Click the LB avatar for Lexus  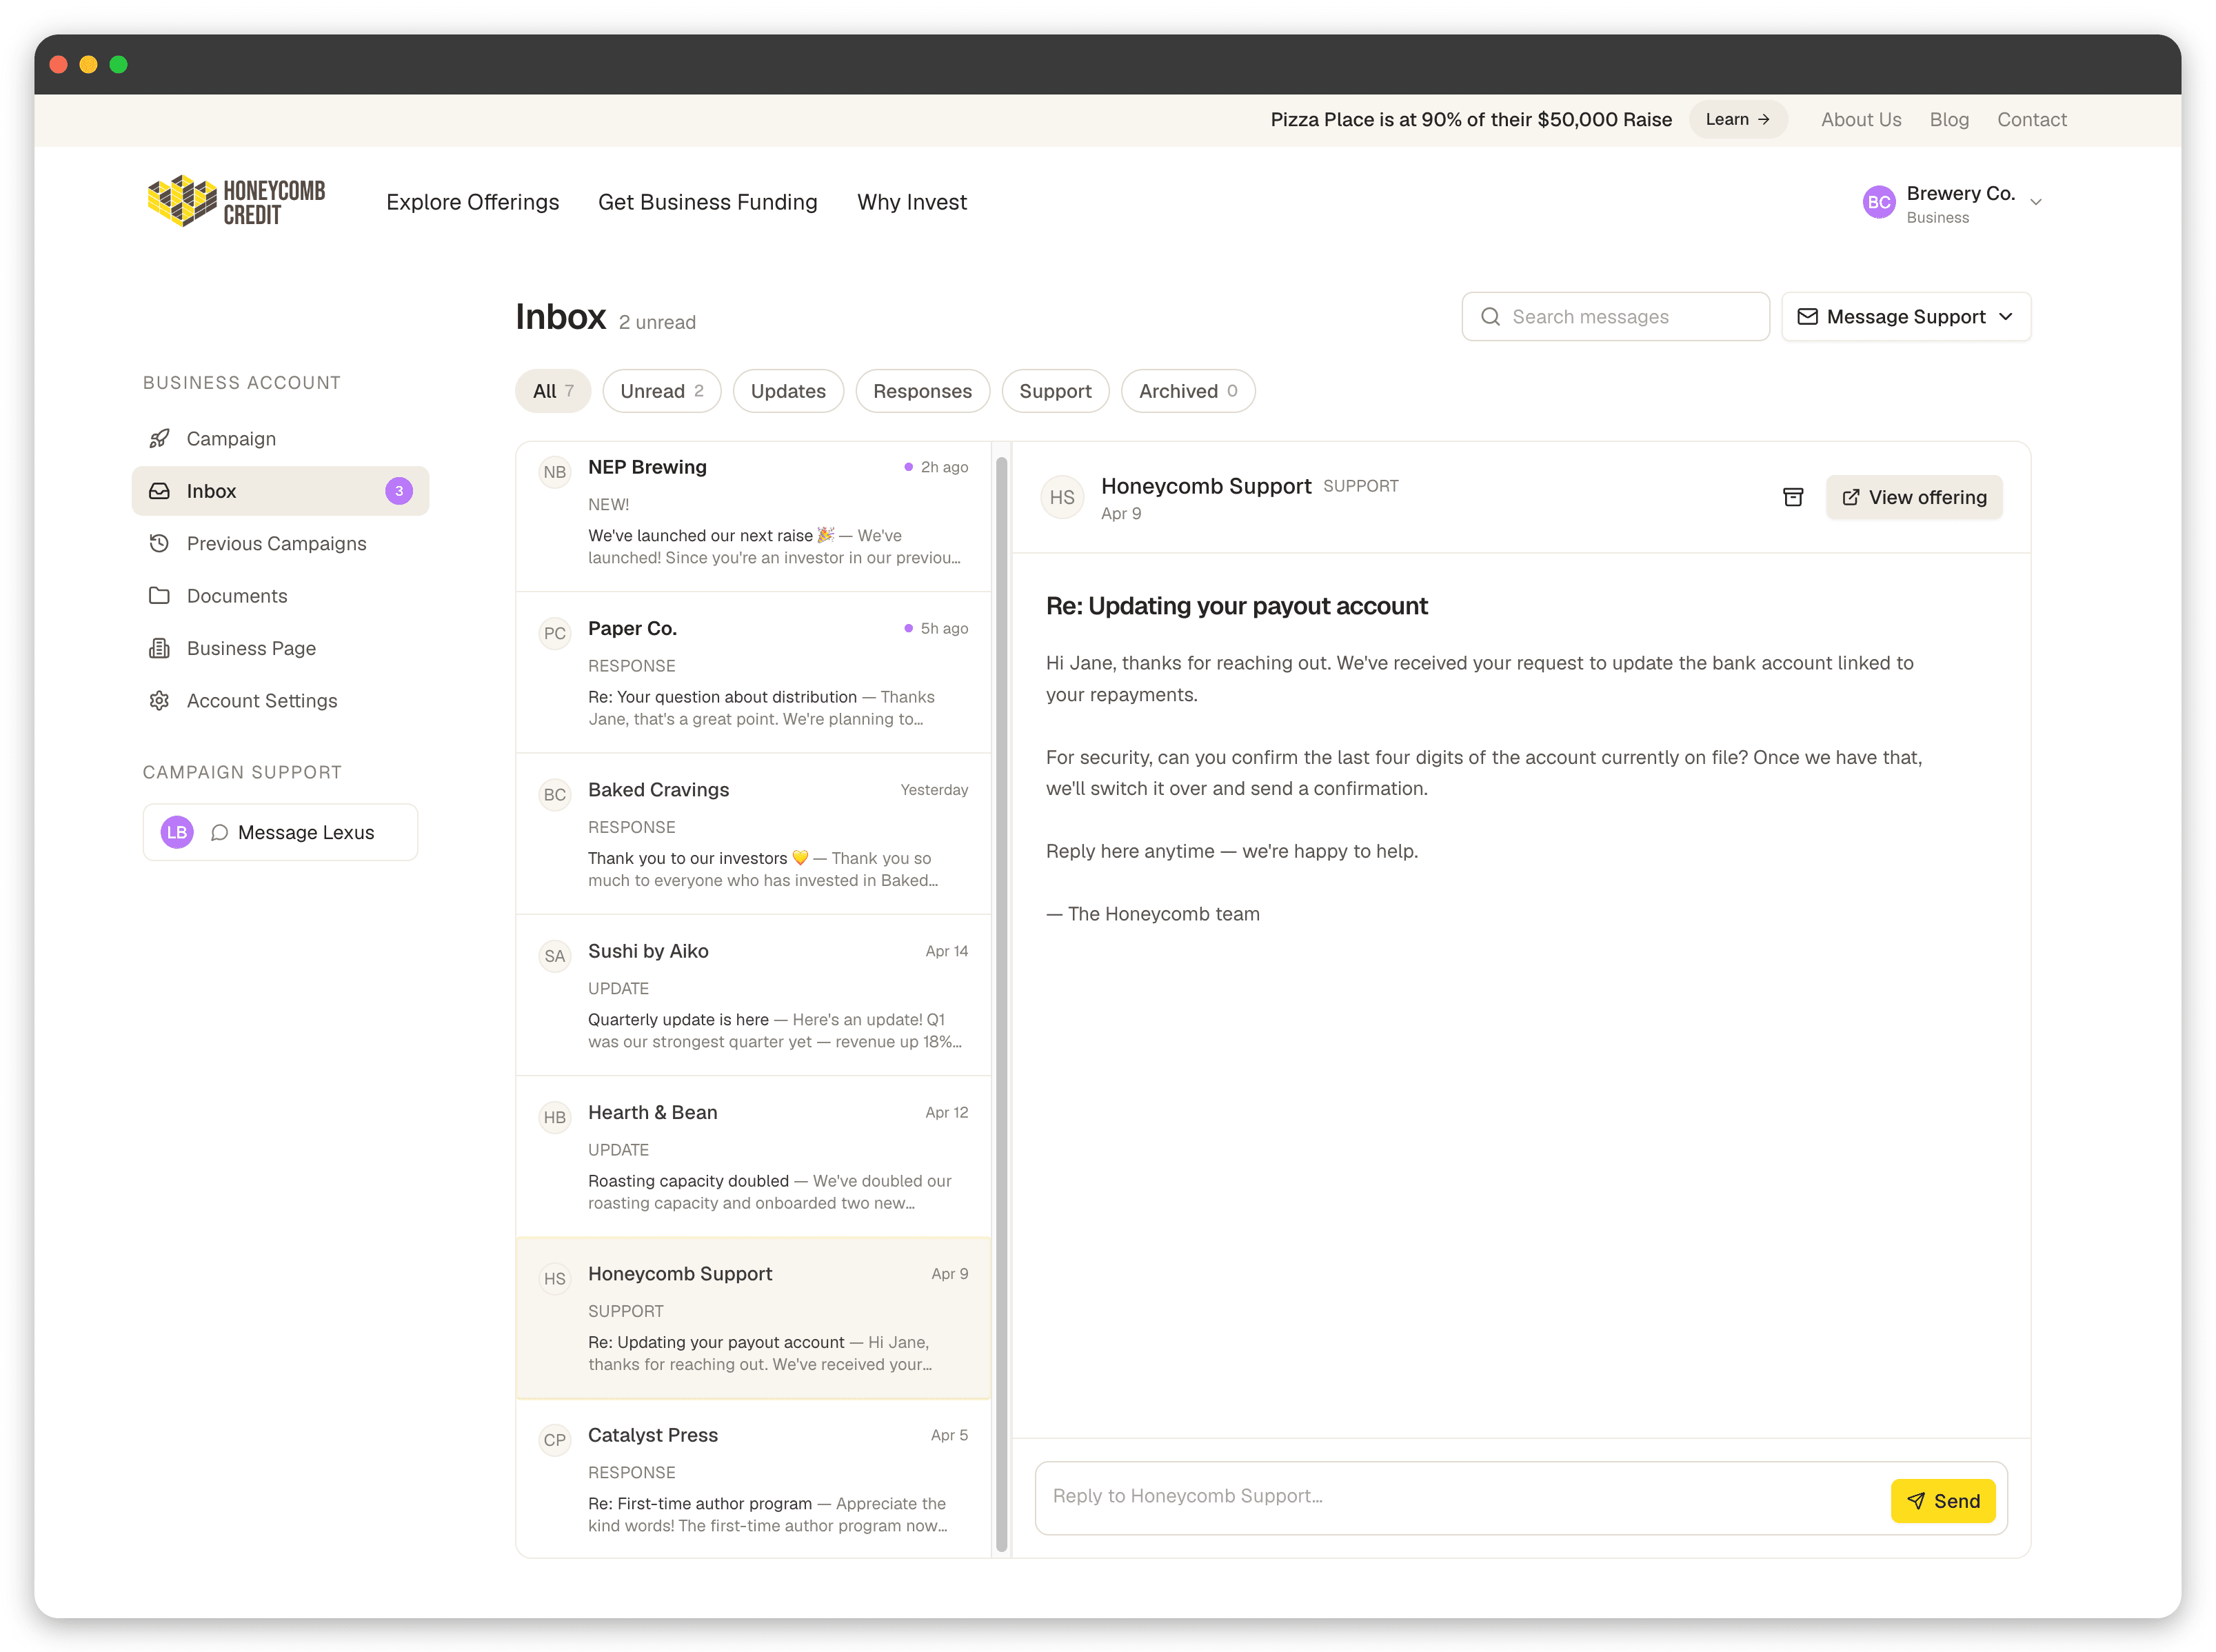[177, 832]
